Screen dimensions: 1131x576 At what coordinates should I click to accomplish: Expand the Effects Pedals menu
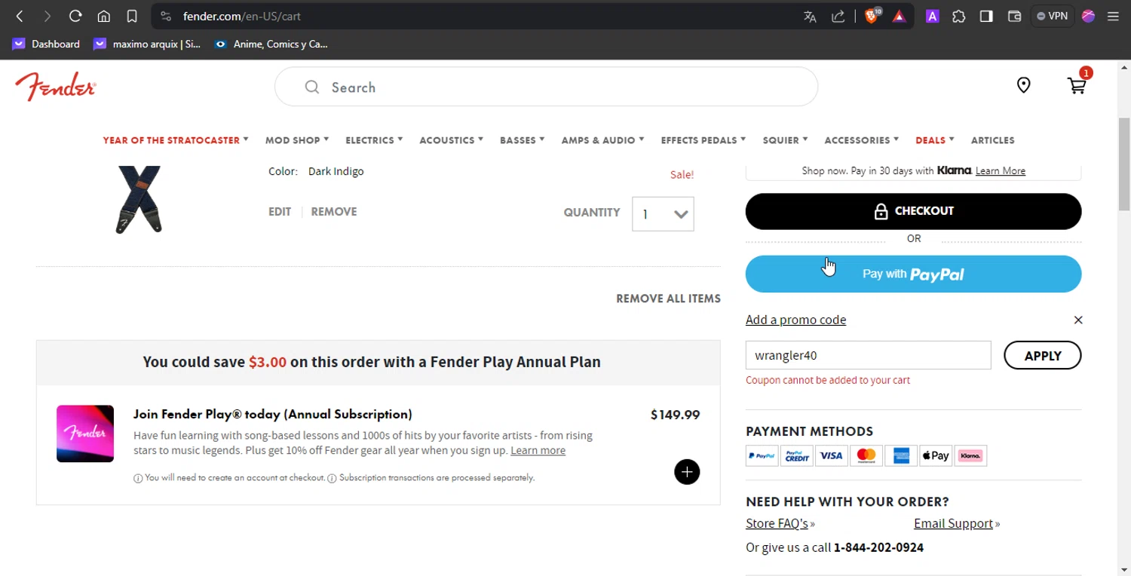(703, 140)
